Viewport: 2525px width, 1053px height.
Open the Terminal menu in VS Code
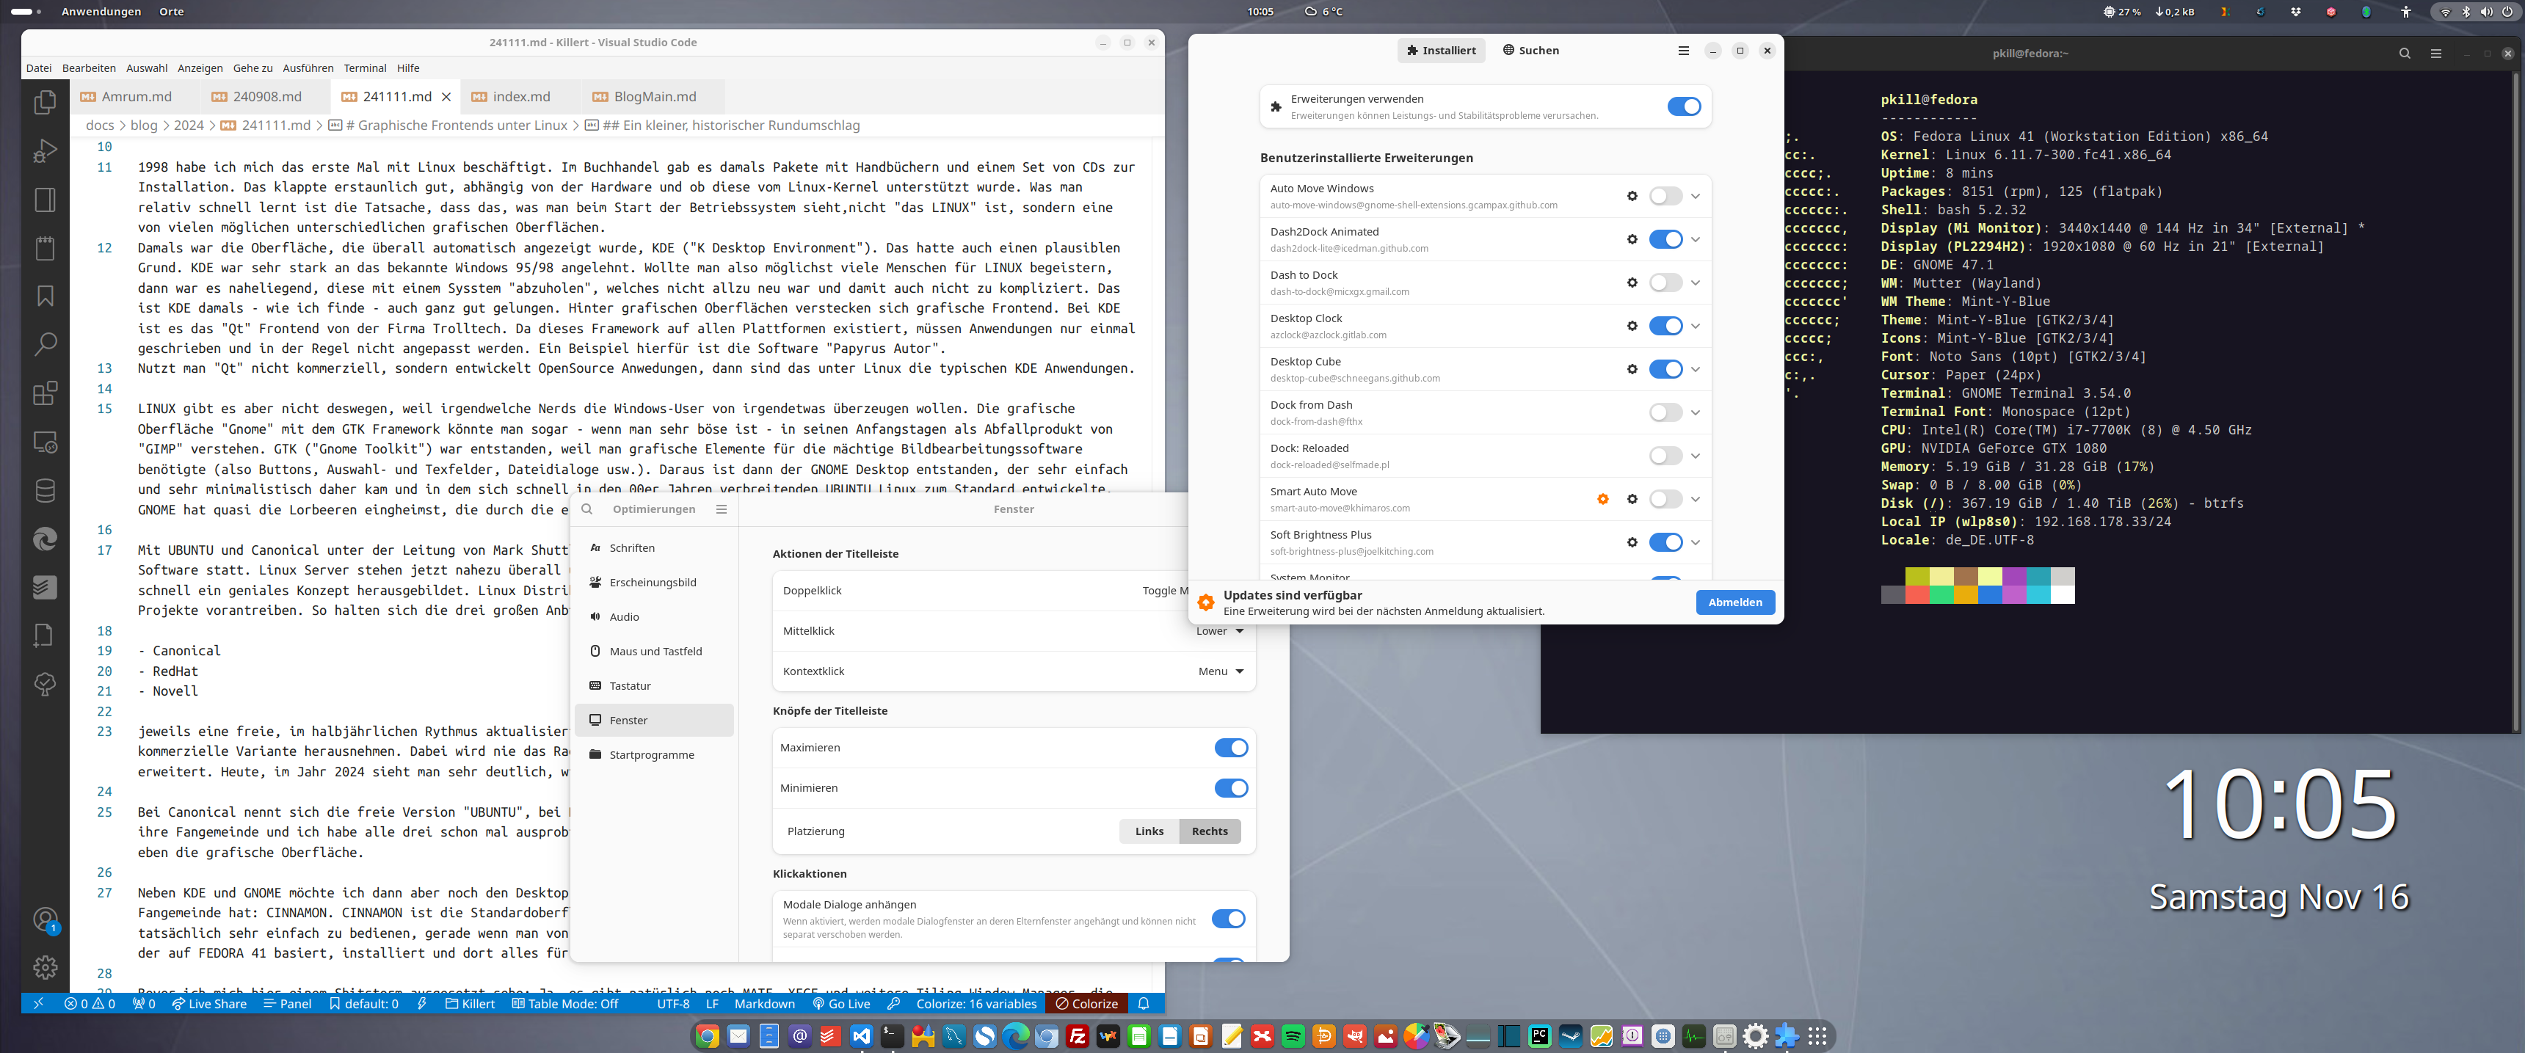[x=365, y=68]
